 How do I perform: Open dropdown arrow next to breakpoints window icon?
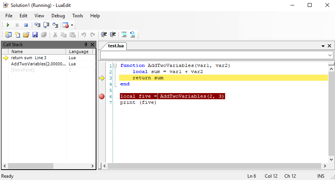pyautogui.click(x=72, y=25)
